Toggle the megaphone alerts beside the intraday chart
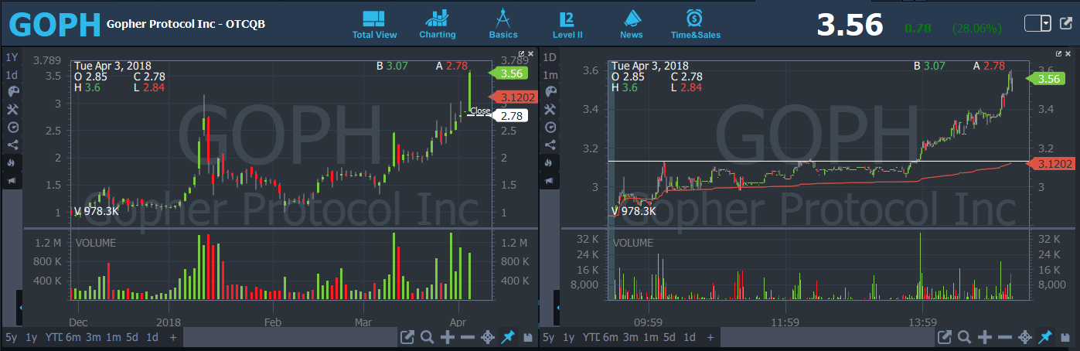 point(550,180)
